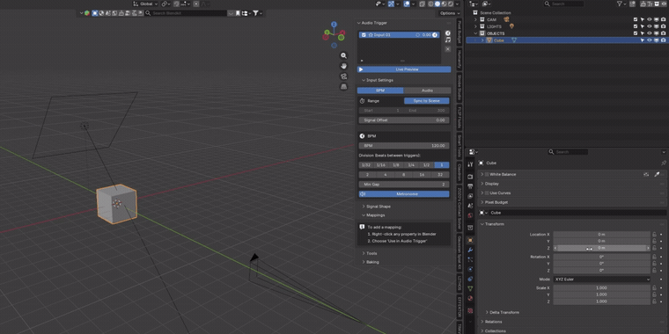
Task: Click the blue Z axis gizmo ball
Action: (334, 25)
